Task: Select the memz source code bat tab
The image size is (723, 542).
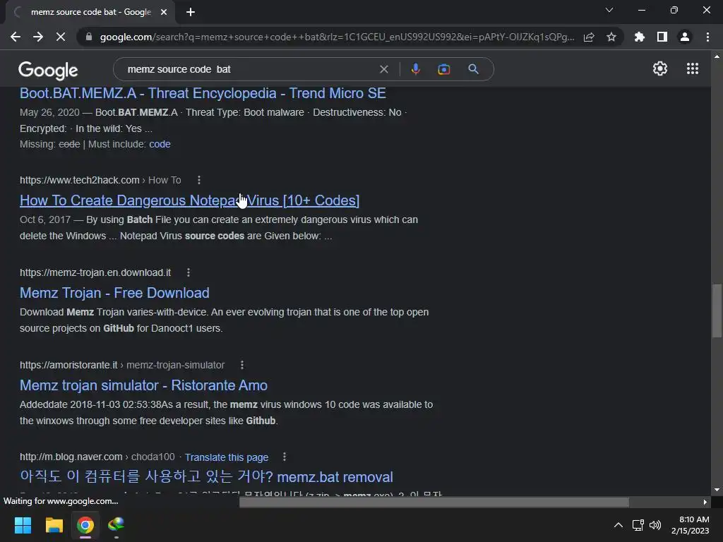Action: 90,12
